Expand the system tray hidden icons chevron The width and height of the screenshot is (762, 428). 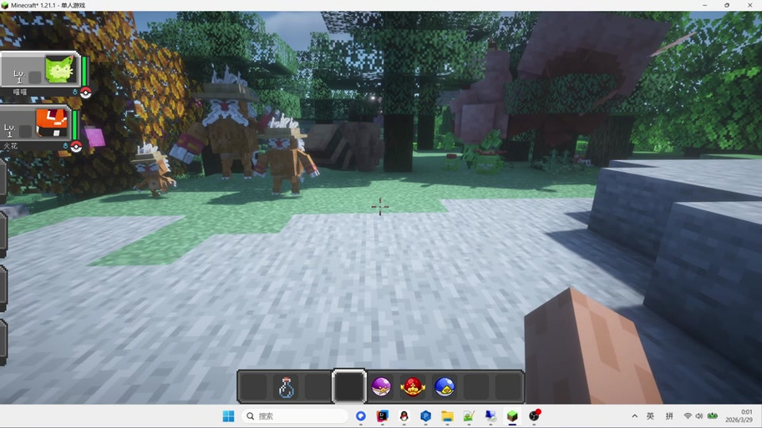[x=635, y=415]
